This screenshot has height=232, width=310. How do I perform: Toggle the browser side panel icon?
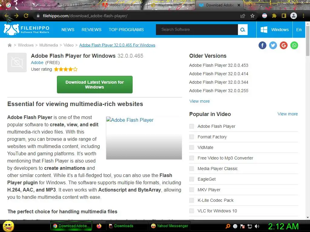point(284,16)
